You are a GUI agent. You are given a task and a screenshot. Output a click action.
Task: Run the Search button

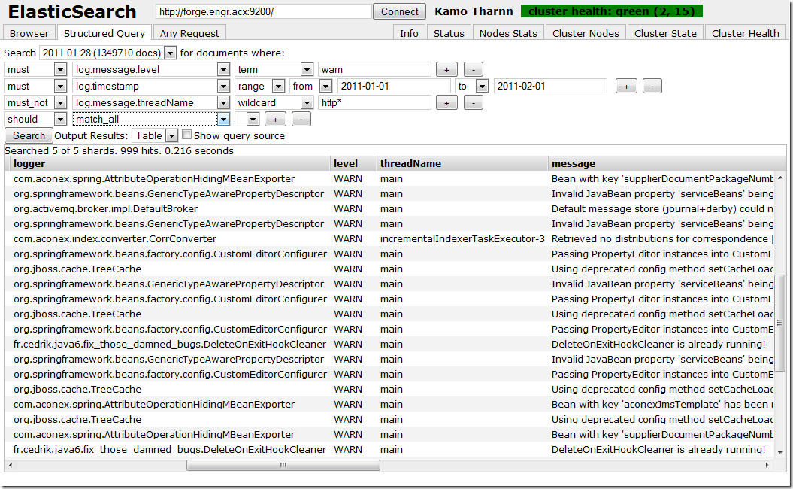coord(29,135)
